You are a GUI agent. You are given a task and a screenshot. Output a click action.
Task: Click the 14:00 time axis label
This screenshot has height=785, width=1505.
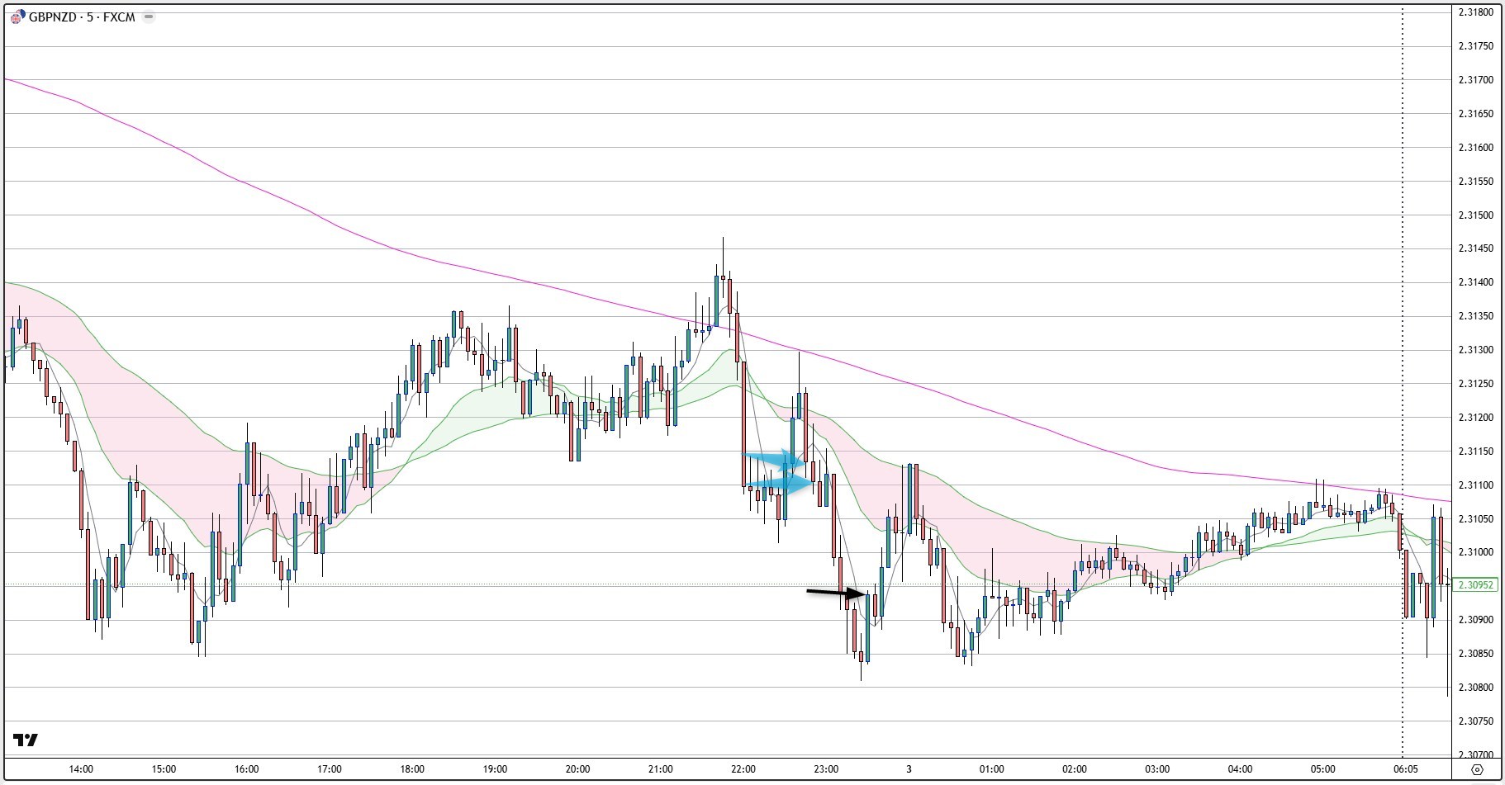(81, 769)
